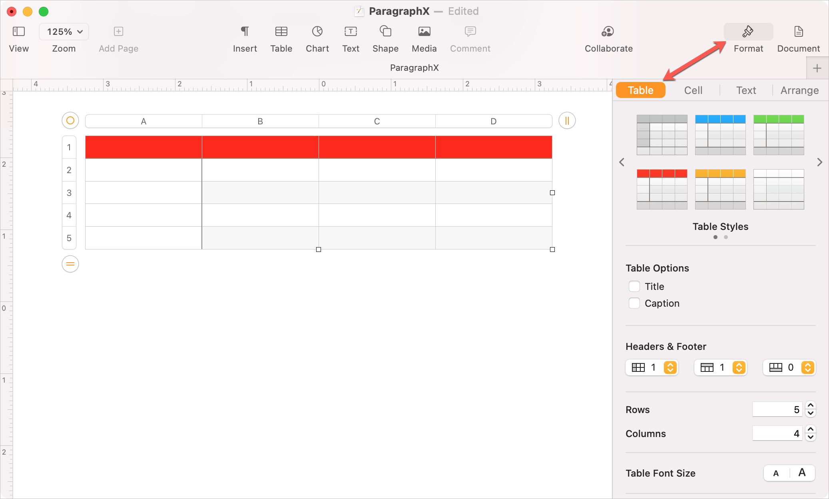Click the Insert paragraph icon

pyautogui.click(x=245, y=32)
